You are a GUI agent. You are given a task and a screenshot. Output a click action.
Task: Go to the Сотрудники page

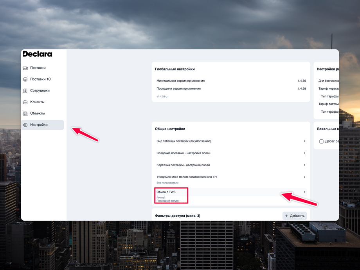pyautogui.click(x=43, y=91)
